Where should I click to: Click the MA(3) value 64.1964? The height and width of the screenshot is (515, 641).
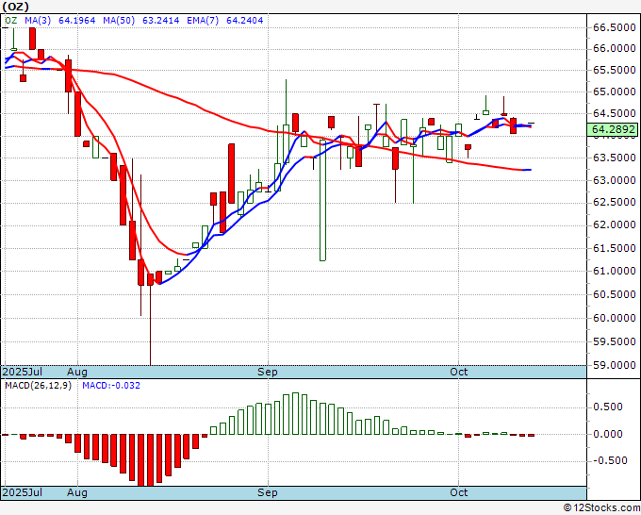click(77, 20)
